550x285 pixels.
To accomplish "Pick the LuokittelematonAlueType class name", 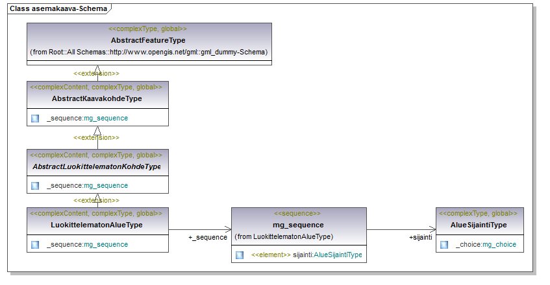I will [97, 225].
